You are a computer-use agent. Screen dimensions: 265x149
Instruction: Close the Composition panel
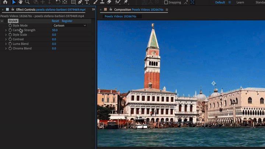click(101, 10)
